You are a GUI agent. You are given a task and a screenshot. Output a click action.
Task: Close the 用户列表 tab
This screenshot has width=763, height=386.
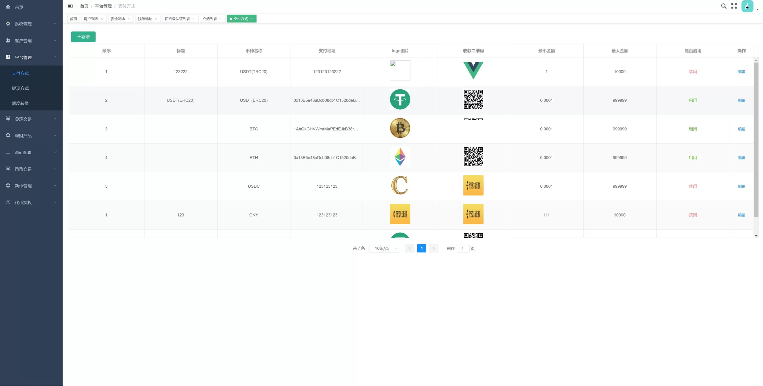point(102,19)
